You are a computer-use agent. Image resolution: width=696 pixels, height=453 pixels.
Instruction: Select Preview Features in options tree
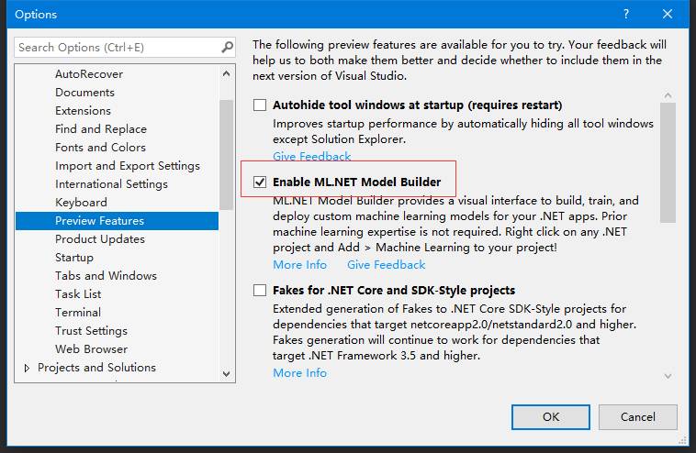pyautogui.click(x=99, y=221)
